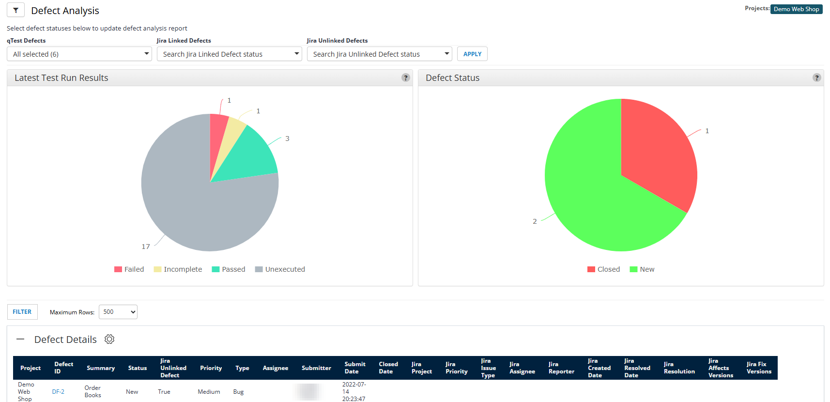This screenshot has height=402, width=830.
Task: Open the qTest Defects dropdown
Action: click(x=79, y=54)
